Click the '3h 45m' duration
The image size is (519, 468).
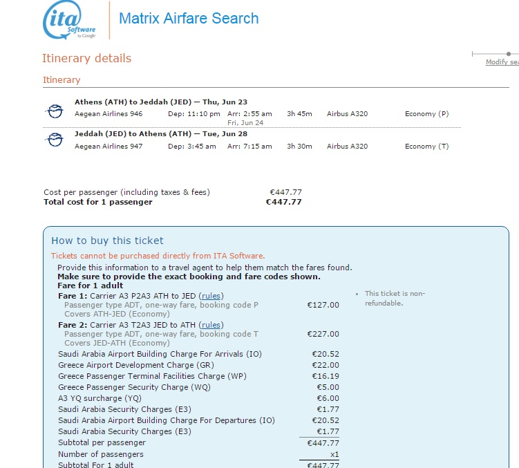coord(299,114)
